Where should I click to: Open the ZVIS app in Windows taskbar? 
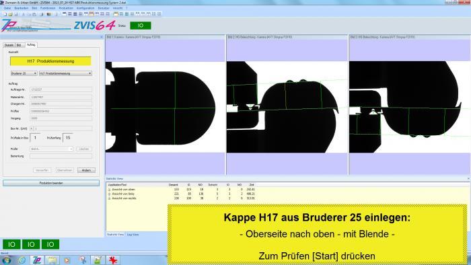click(x=37, y=260)
